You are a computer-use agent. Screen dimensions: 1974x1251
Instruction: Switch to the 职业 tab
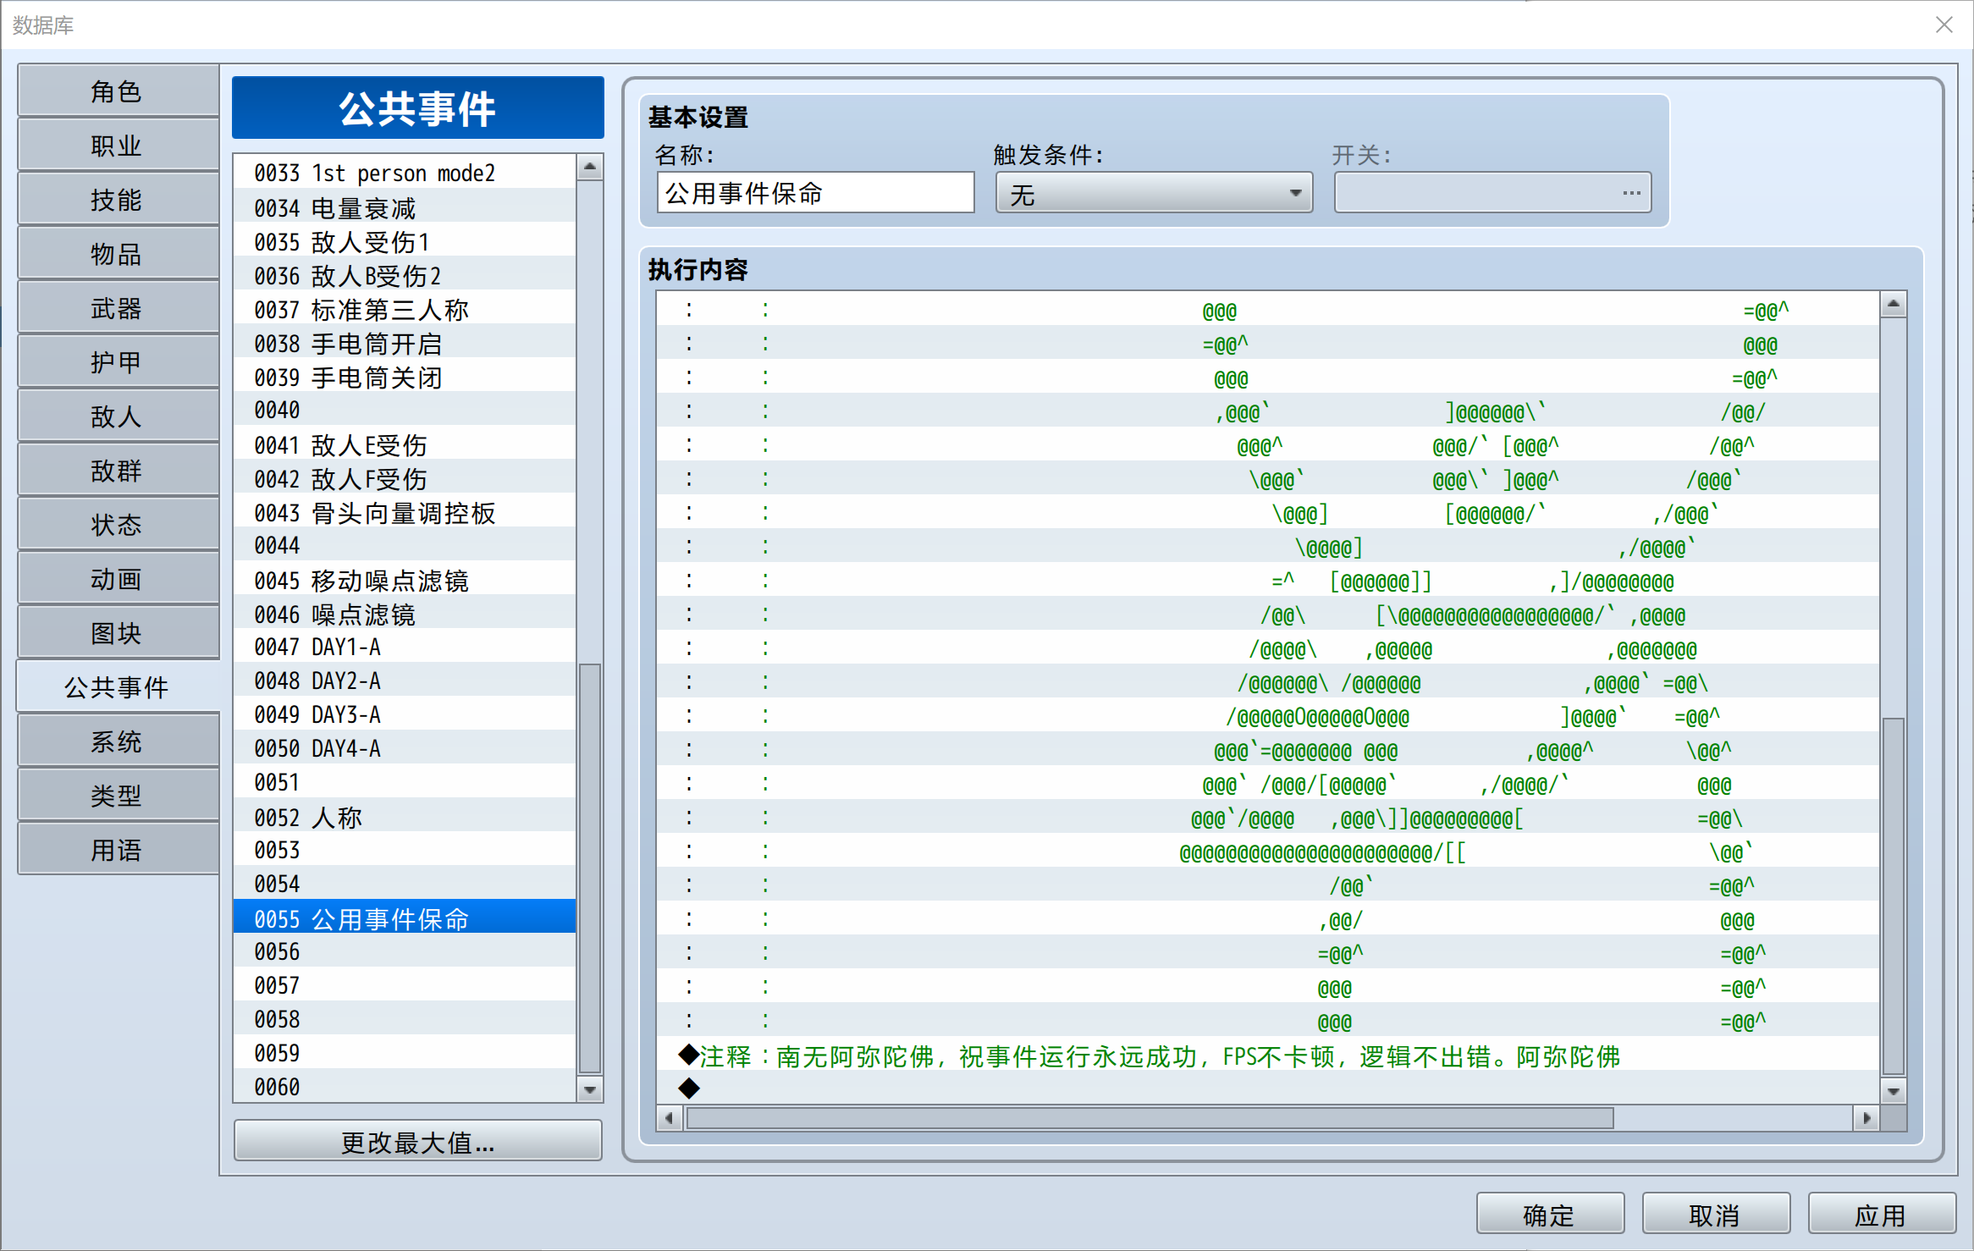118,146
